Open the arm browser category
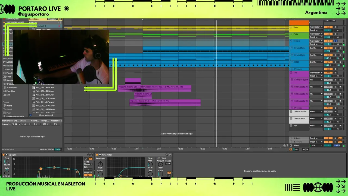 (x=7, y=95)
